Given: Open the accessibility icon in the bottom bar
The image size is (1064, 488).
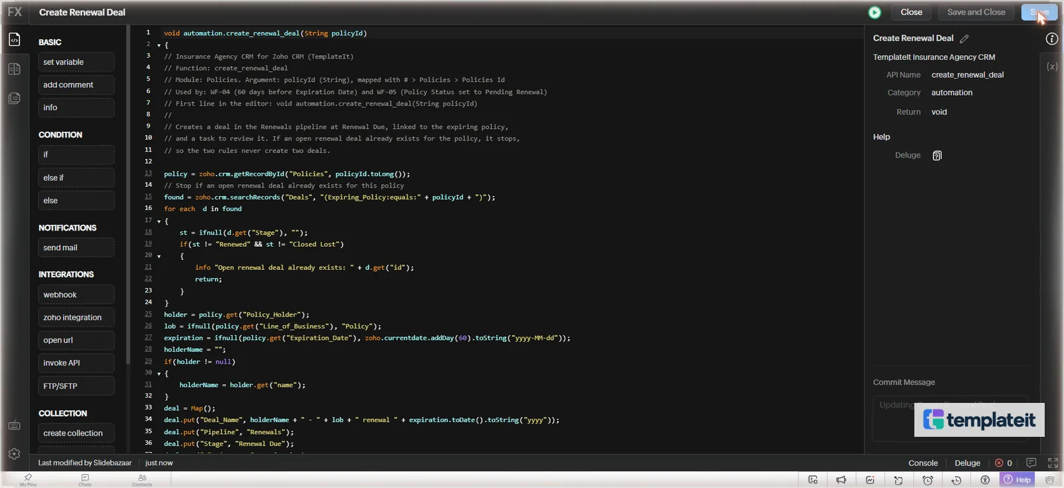Looking at the screenshot, I should pyautogui.click(x=985, y=480).
